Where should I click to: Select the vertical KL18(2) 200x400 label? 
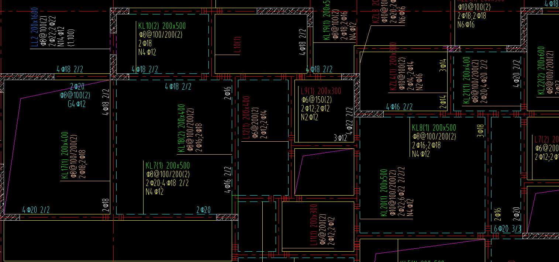tap(181, 128)
